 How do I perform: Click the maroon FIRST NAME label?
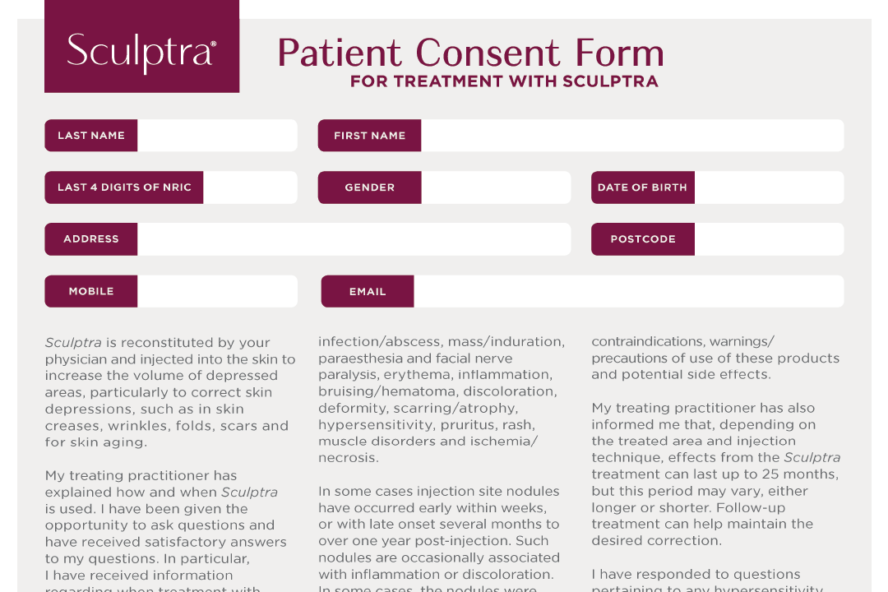click(369, 136)
